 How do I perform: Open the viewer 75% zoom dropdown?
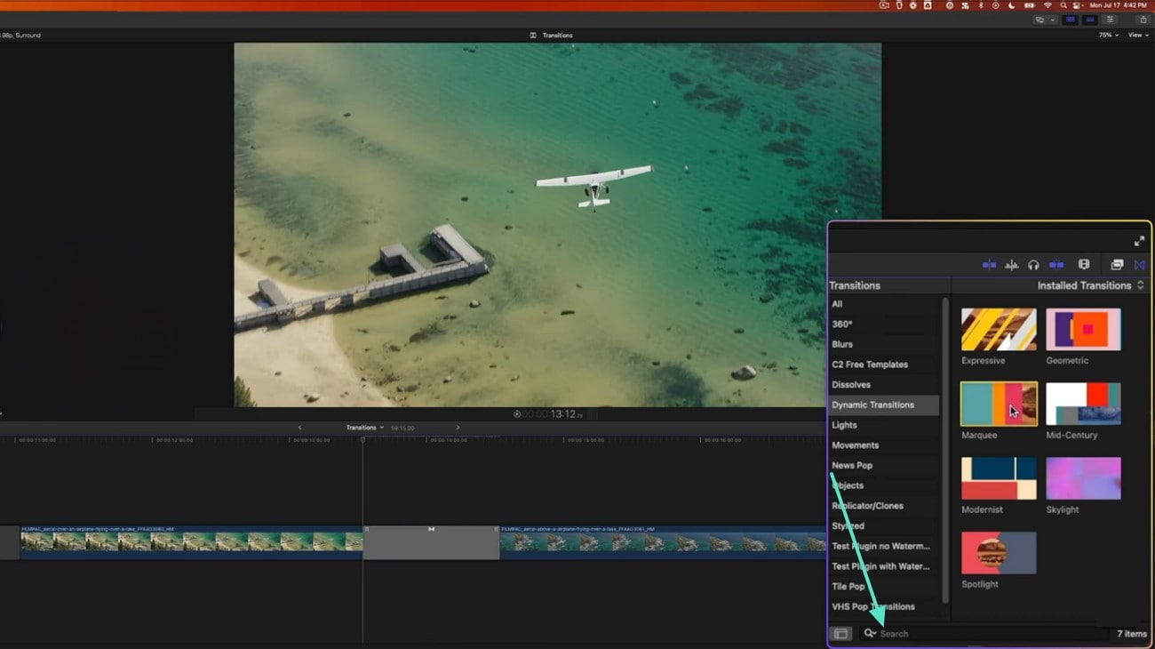(1108, 35)
